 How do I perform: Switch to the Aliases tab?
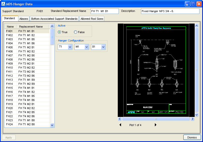point(24,19)
